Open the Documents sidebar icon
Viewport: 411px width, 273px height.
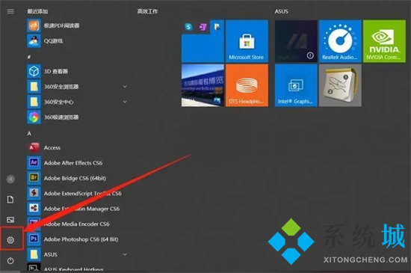[10, 199]
